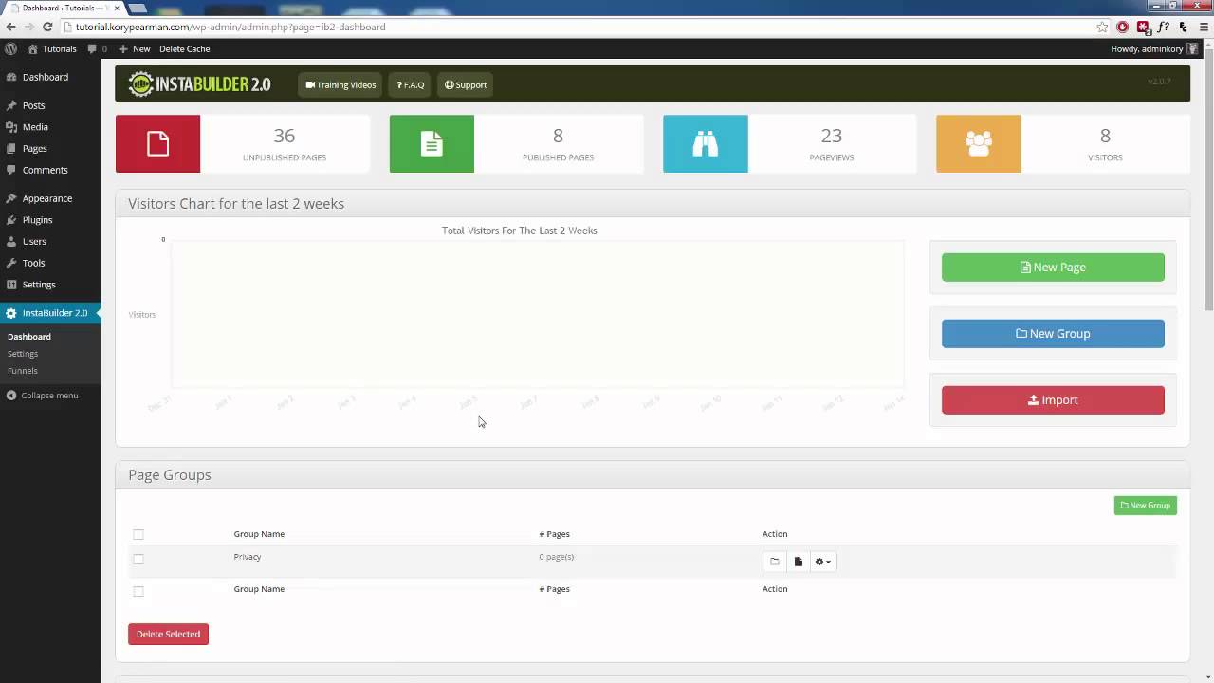Open the F.A.Q button
Image resolution: width=1214 pixels, height=683 pixels.
click(x=411, y=84)
